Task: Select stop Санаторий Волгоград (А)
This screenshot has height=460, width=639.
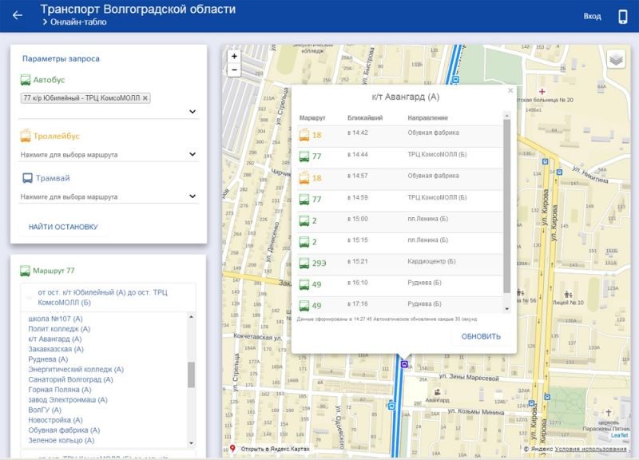Action: tap(70, 379)
